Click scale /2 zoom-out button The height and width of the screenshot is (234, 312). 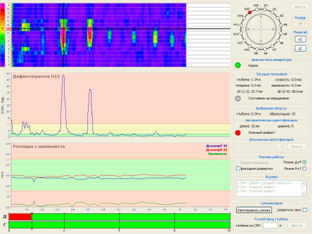click(x=300, y=48)
